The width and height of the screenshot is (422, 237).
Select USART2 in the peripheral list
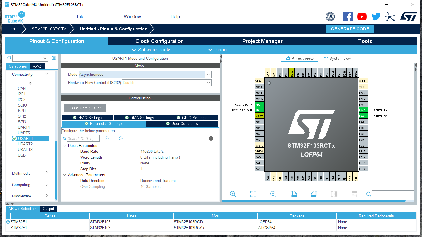click(25, 144)
